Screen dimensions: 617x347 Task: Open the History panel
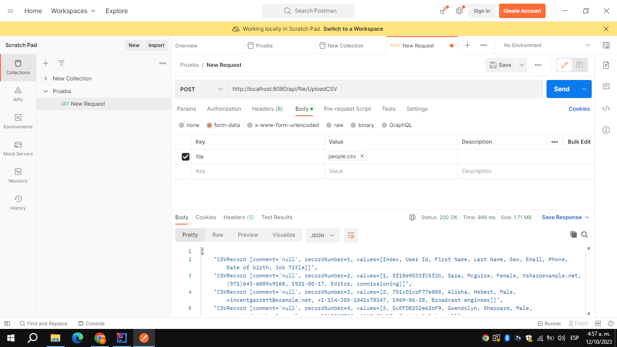[x=18, y=203]
